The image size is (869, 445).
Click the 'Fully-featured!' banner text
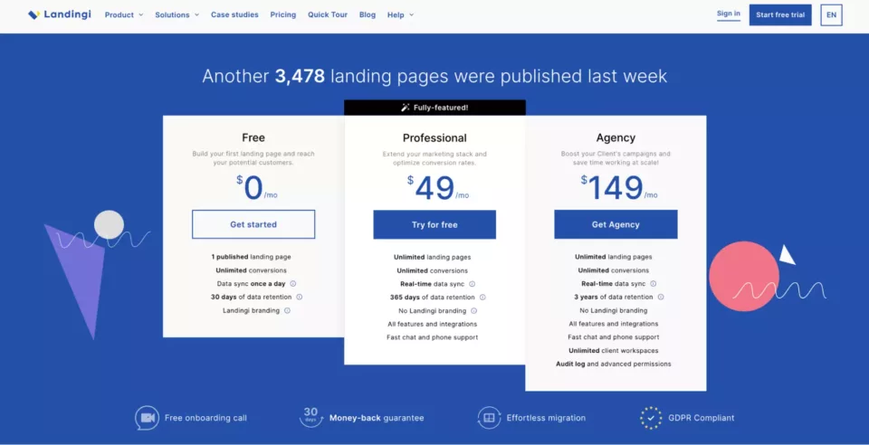pos(441,108)
